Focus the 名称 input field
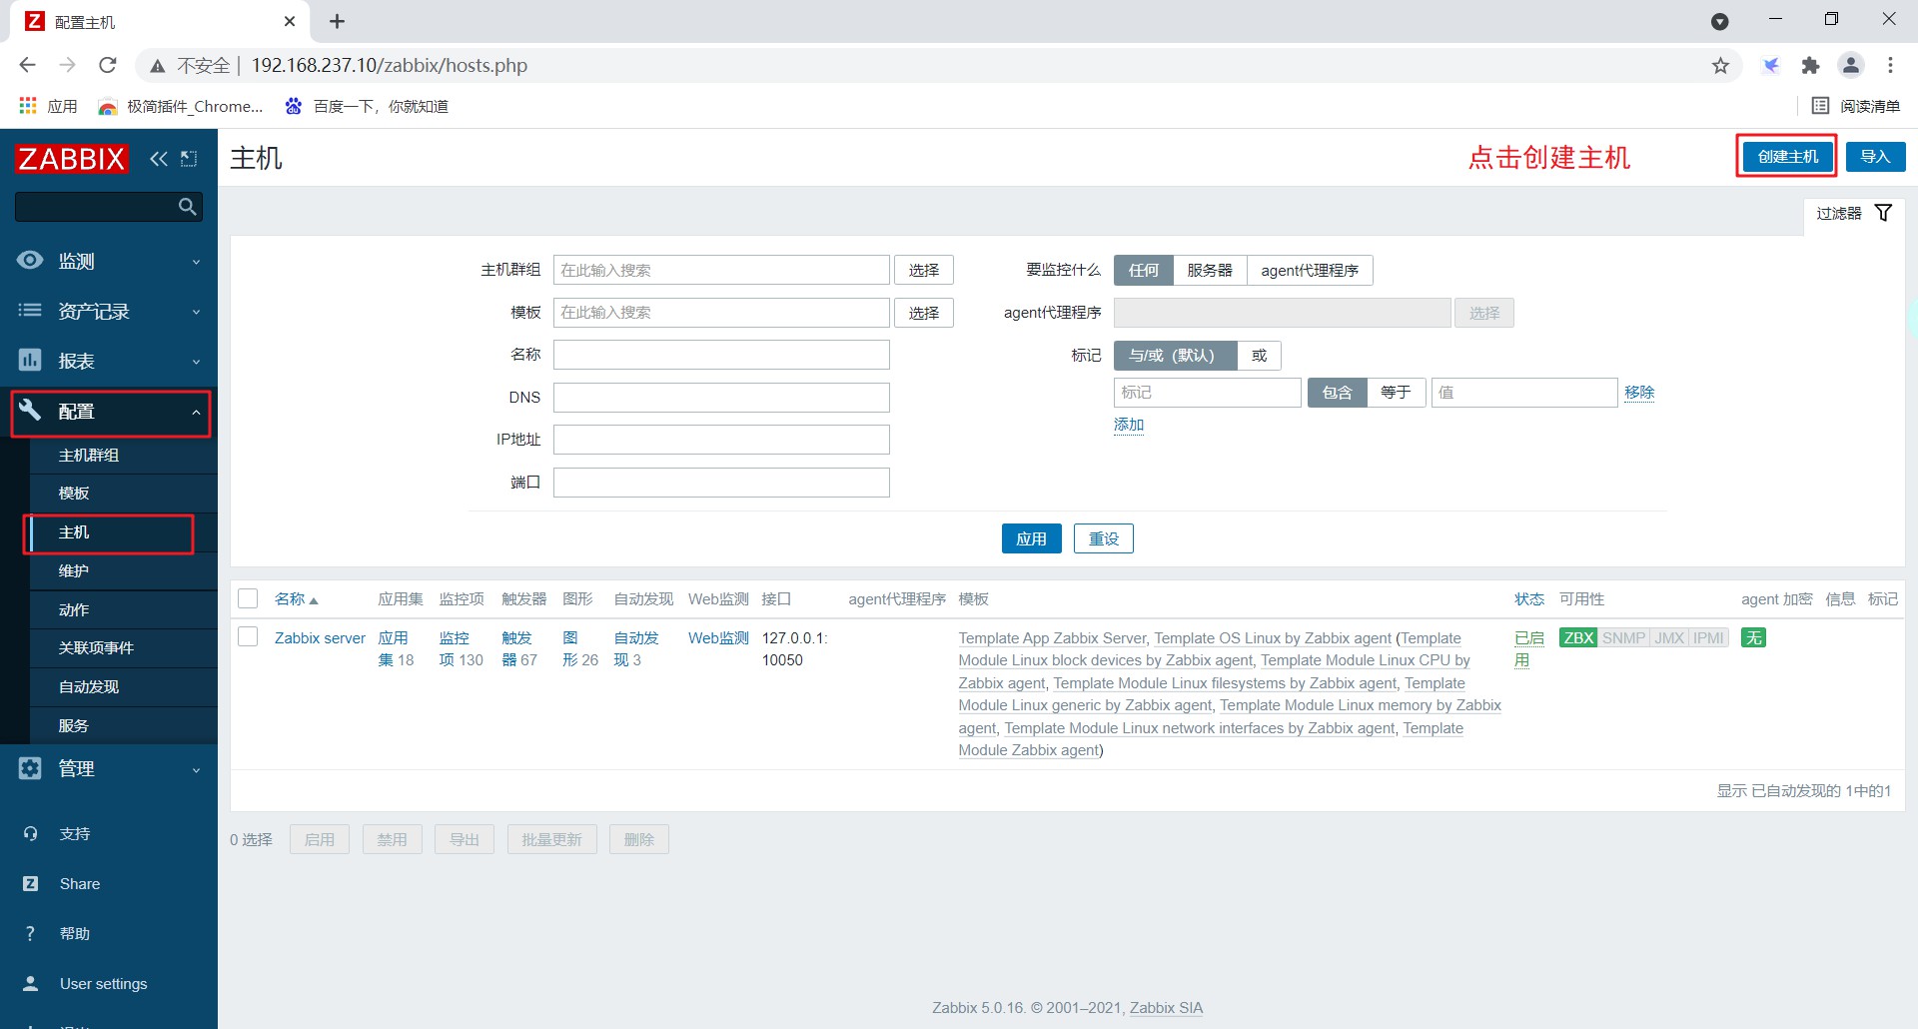Screen dimensions: 1918x1029 point(721,355)
